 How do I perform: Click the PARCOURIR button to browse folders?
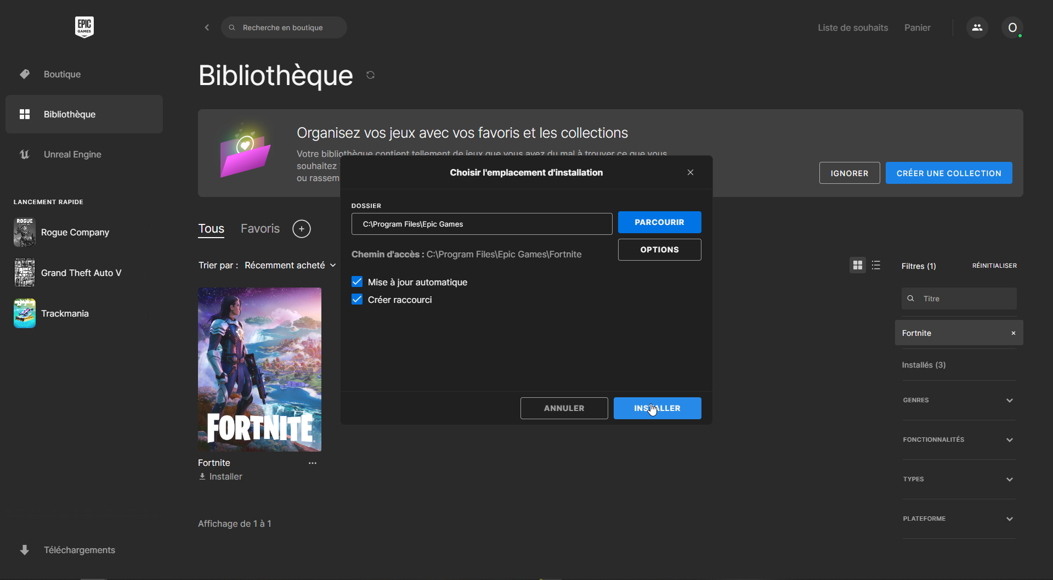click(x=659, y=222)
